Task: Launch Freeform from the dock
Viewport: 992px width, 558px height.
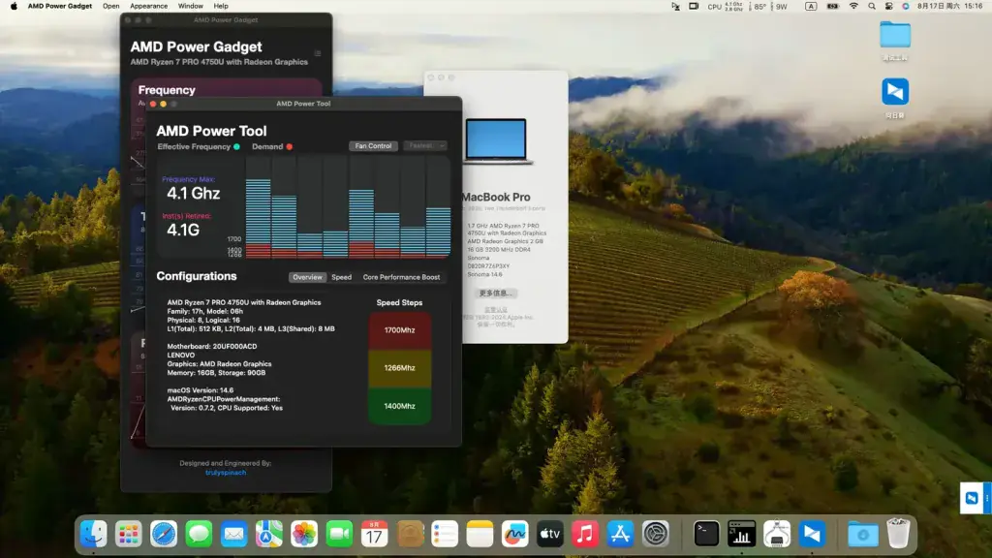Action: point(515,534)
